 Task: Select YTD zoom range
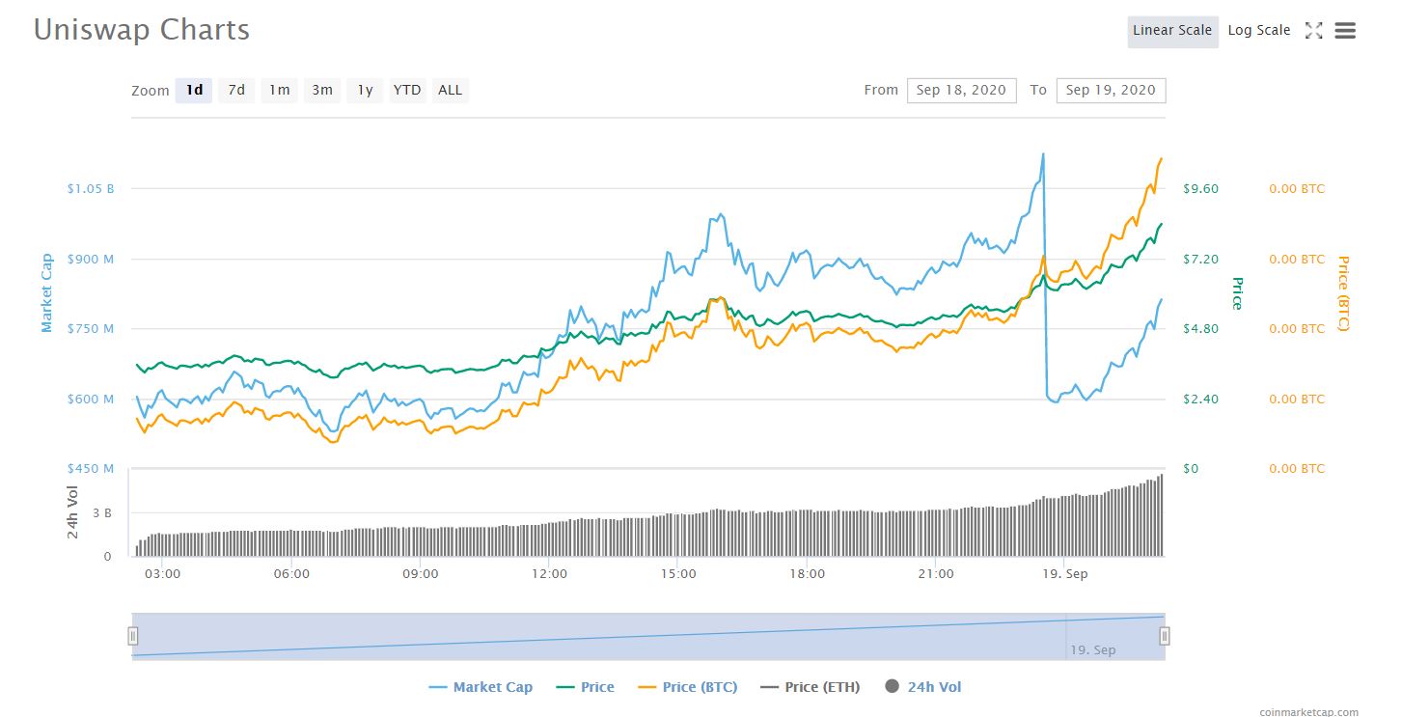407,90
